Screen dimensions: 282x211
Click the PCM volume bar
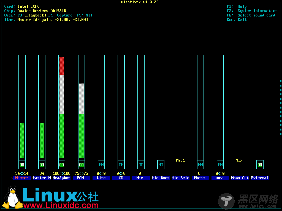[x=82, y=107]
